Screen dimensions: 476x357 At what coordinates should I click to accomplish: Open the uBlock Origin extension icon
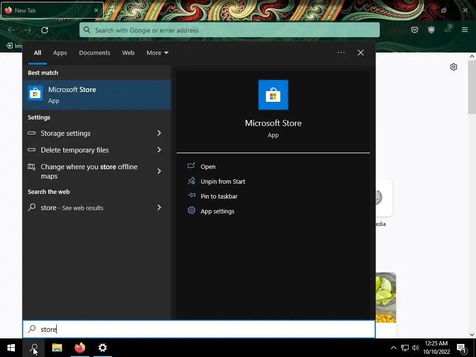[x=431, y=30]
